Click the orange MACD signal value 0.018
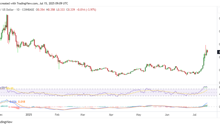 [22, 101]
